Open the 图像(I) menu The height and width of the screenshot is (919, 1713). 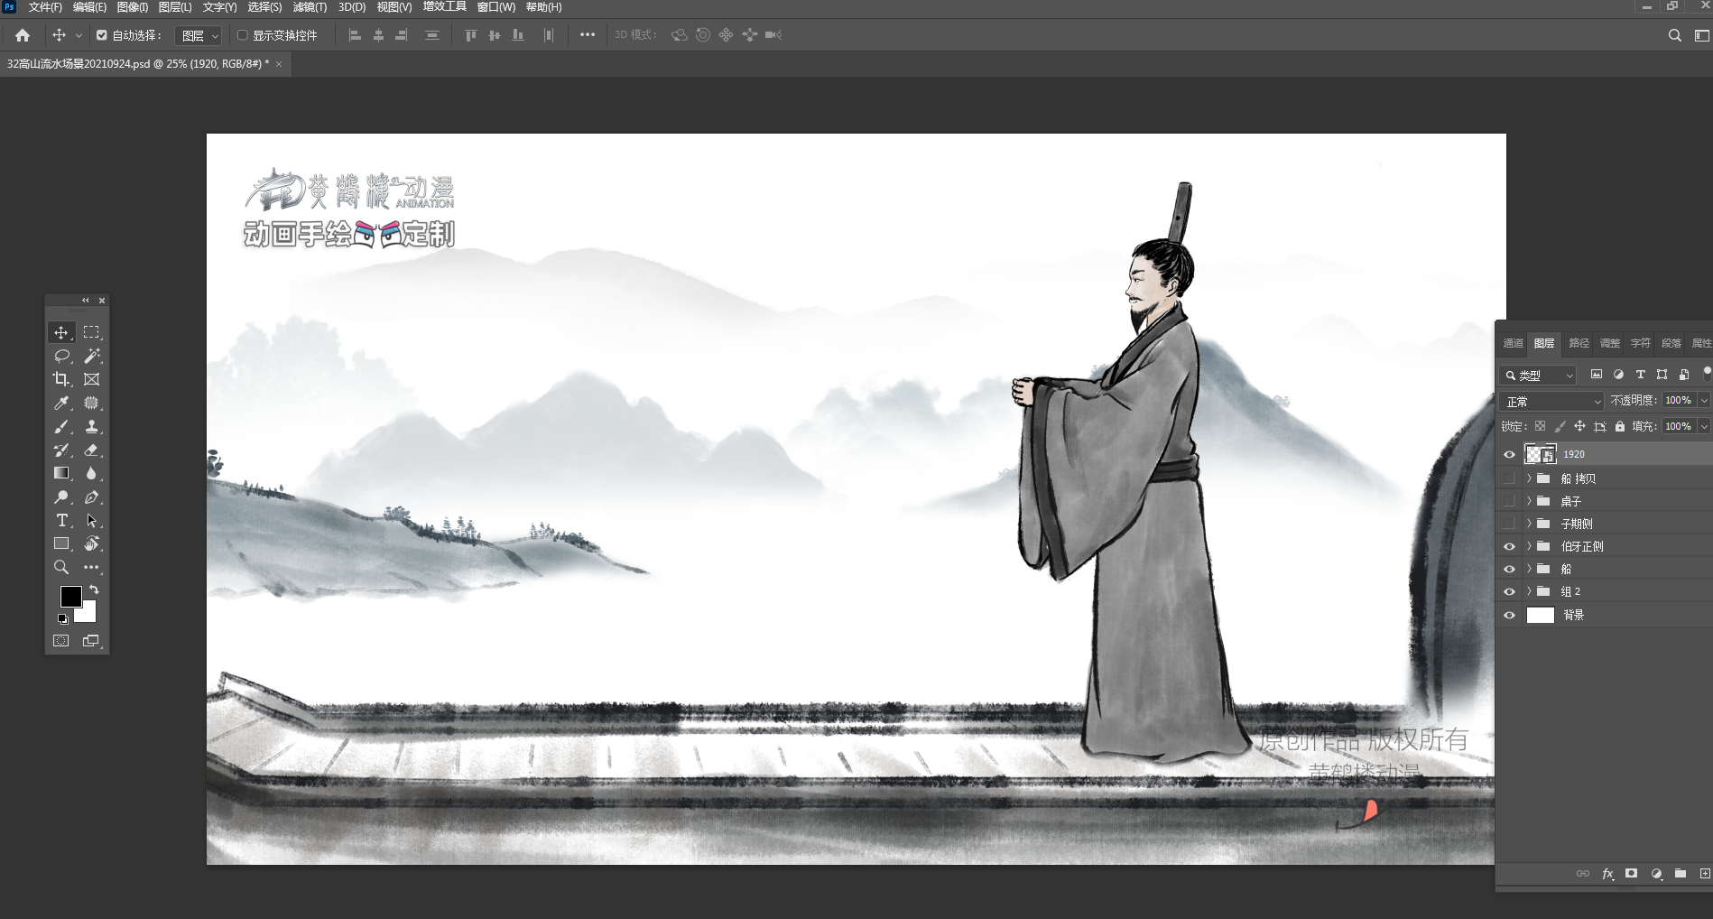click(x=133, y=7)
